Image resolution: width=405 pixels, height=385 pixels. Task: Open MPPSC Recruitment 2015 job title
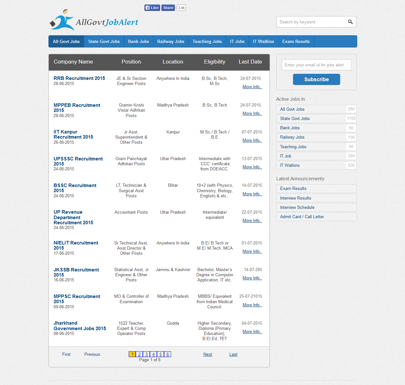pyautogui.click(x=77, y=299)
